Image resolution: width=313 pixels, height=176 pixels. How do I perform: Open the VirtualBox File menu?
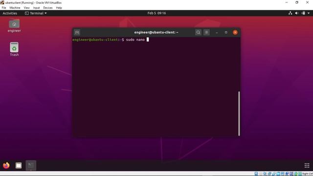[4, 8]
